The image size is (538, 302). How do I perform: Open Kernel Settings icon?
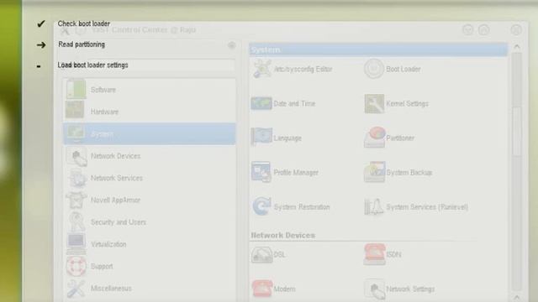[374, 103]
